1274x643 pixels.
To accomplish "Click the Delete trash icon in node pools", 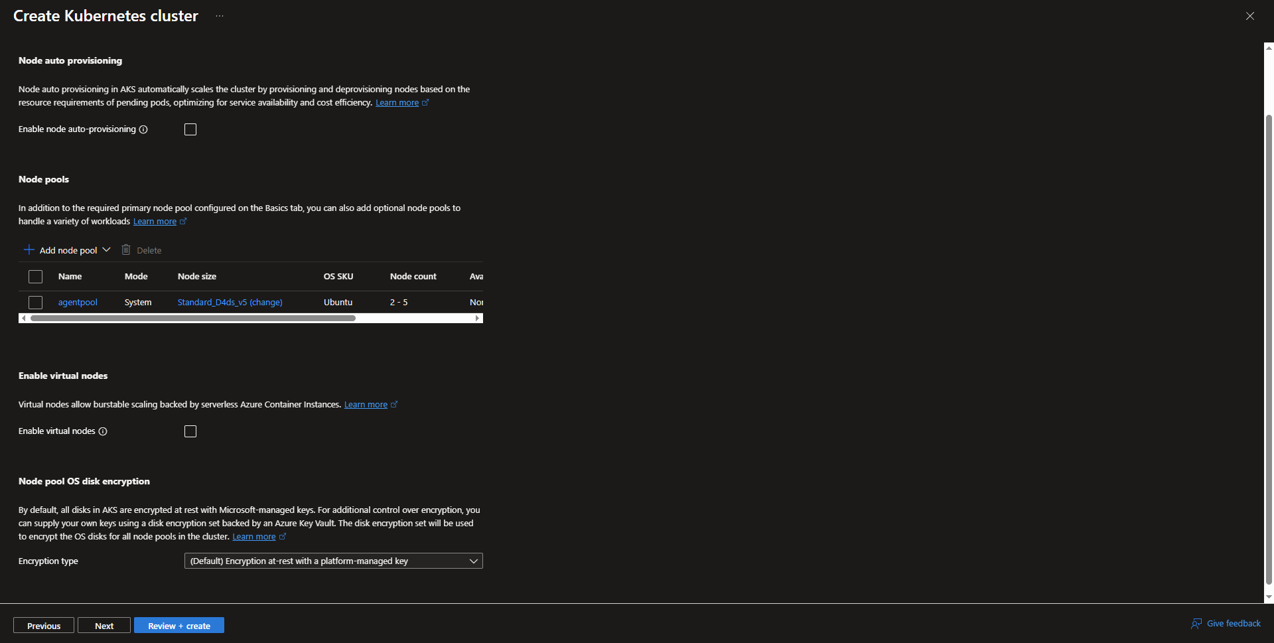I will pos(126,250).
